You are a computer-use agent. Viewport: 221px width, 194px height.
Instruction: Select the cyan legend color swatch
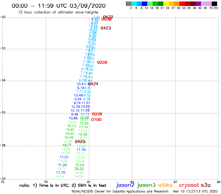click(x=134, y=4)
